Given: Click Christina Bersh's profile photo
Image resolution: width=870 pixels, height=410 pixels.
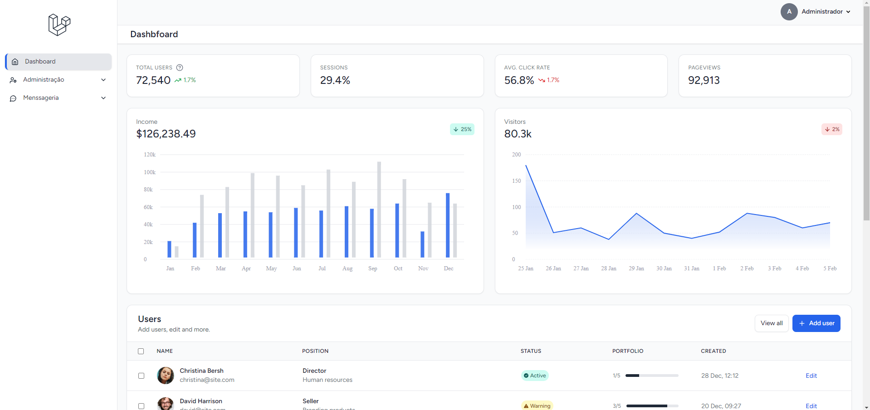Looking at the screenshot, I should click(166, 376).
